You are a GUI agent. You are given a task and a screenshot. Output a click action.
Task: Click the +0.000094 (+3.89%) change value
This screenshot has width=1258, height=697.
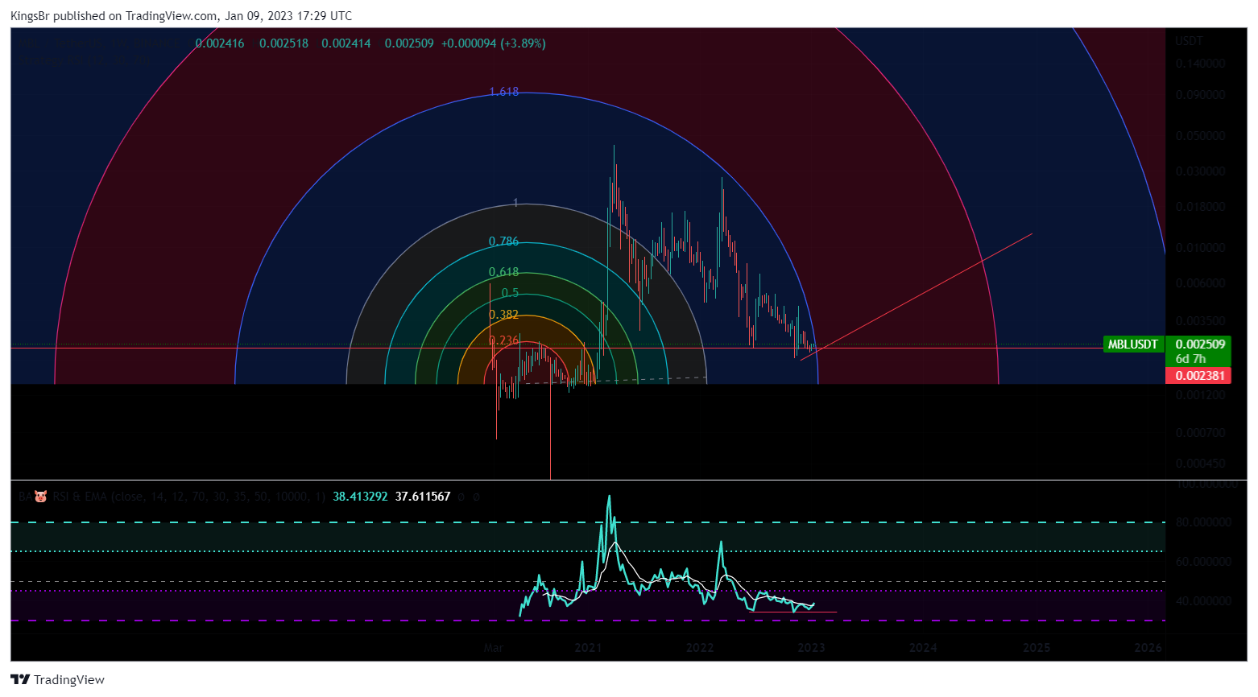pyautogui.click(x=494, y=43)
